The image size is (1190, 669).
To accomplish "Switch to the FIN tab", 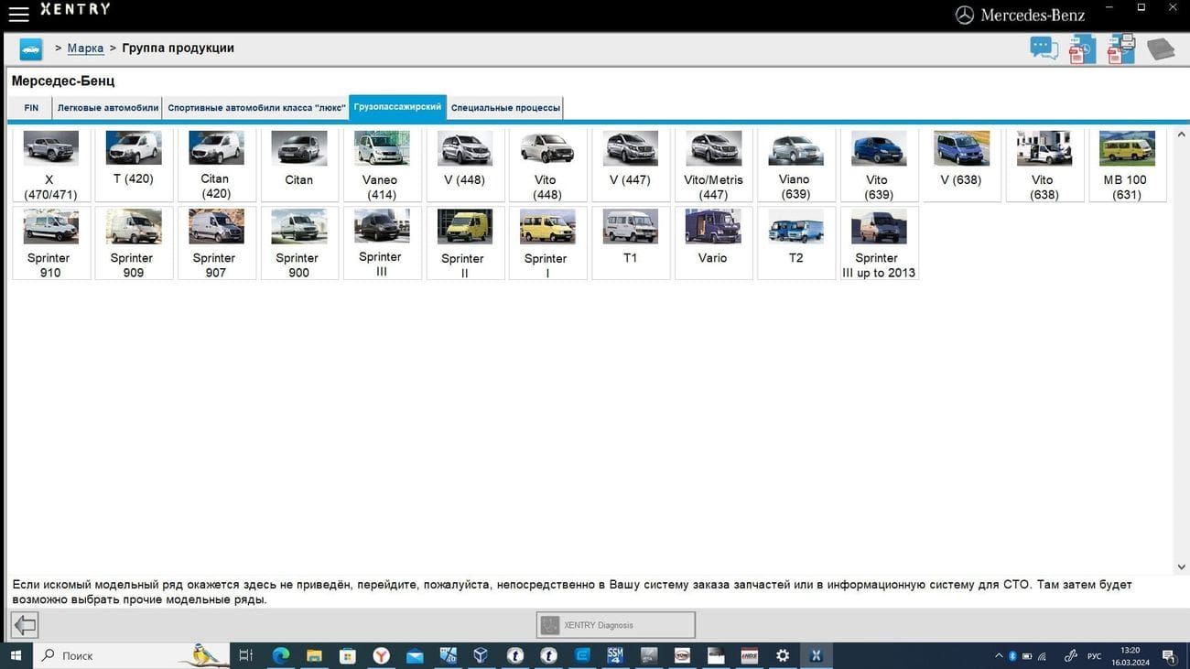I will coord(31,108).
